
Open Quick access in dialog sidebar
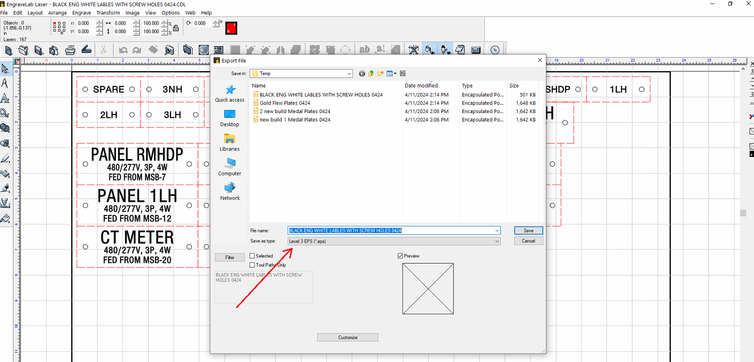(x=230, y=93)
